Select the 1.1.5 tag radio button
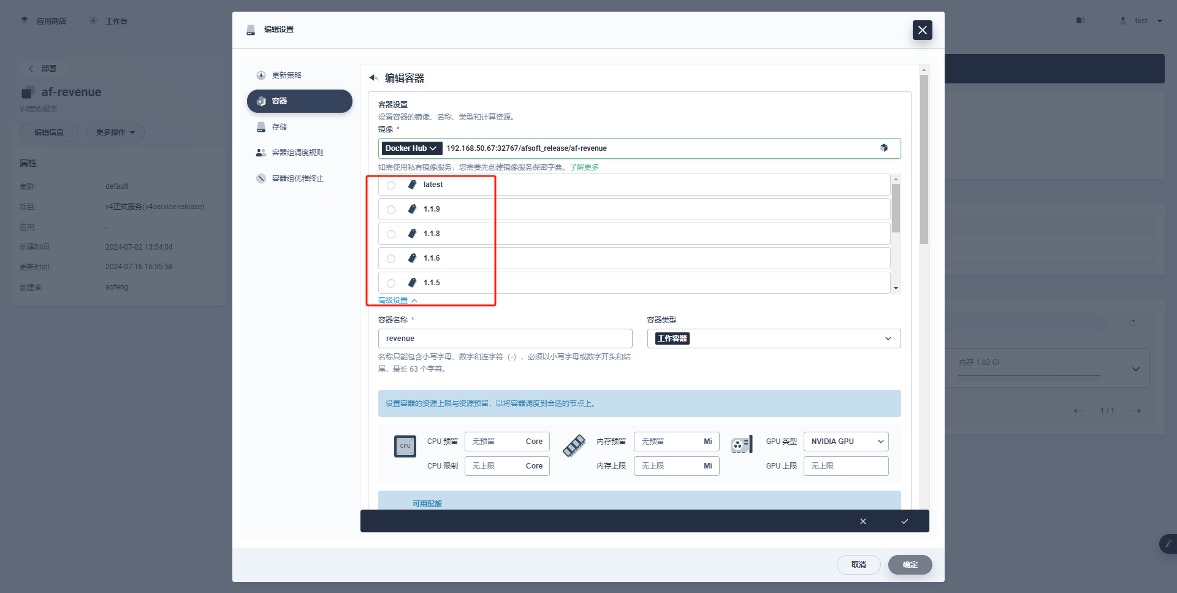Screen dimensions: 1177x593 coord(391,283)
